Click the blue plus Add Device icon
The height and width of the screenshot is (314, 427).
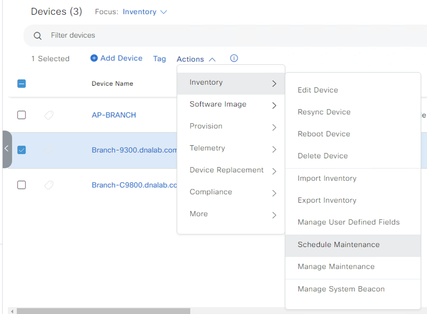94,58
